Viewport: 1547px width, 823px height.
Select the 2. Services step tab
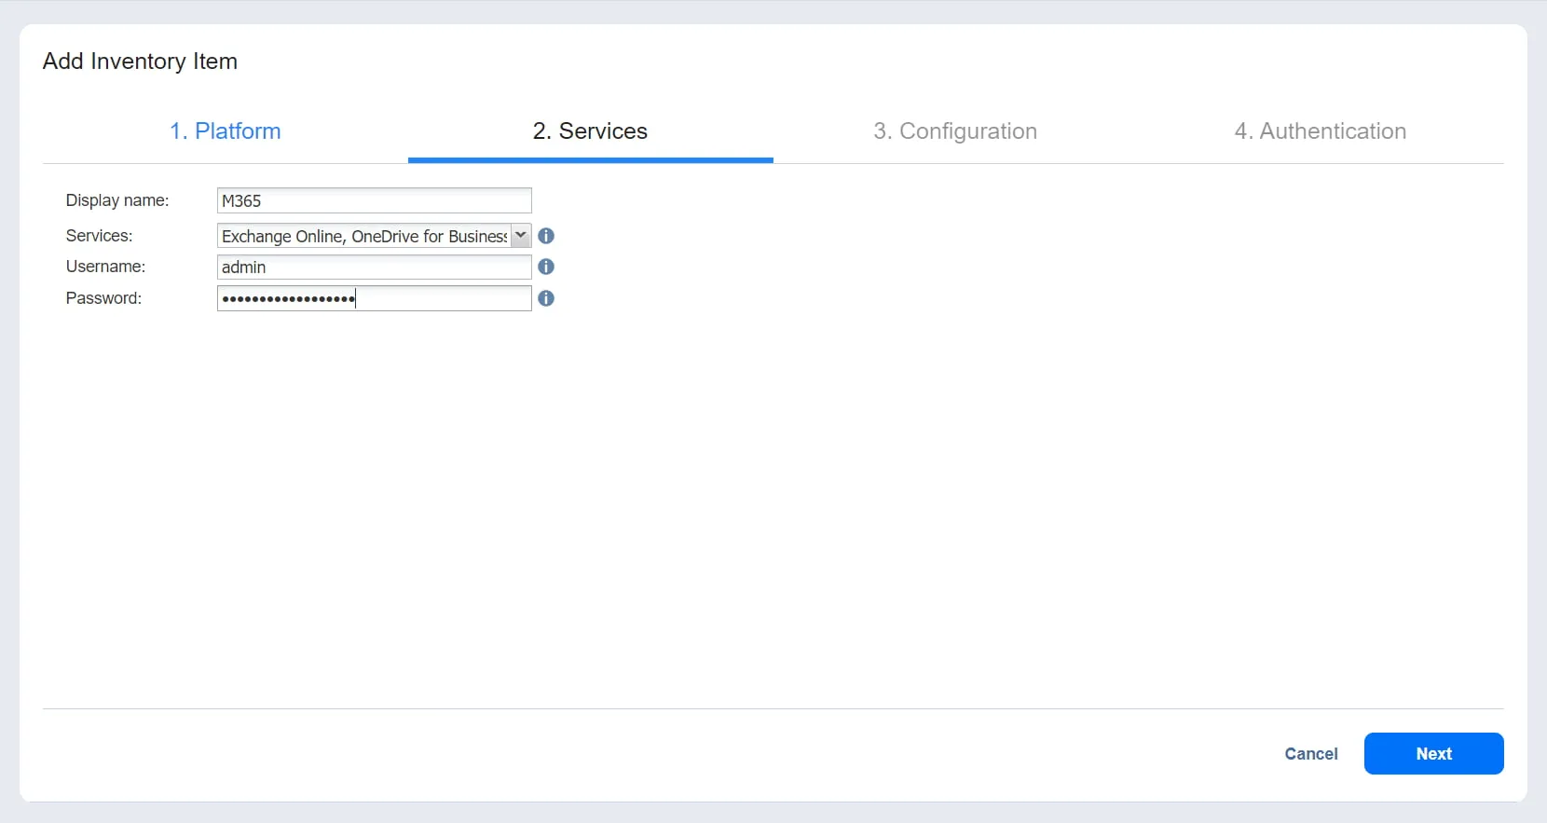click(x=590, y=131)
